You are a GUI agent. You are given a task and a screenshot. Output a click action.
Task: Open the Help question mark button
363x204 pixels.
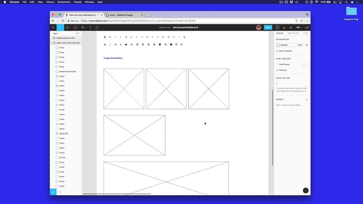pos(306,190)
